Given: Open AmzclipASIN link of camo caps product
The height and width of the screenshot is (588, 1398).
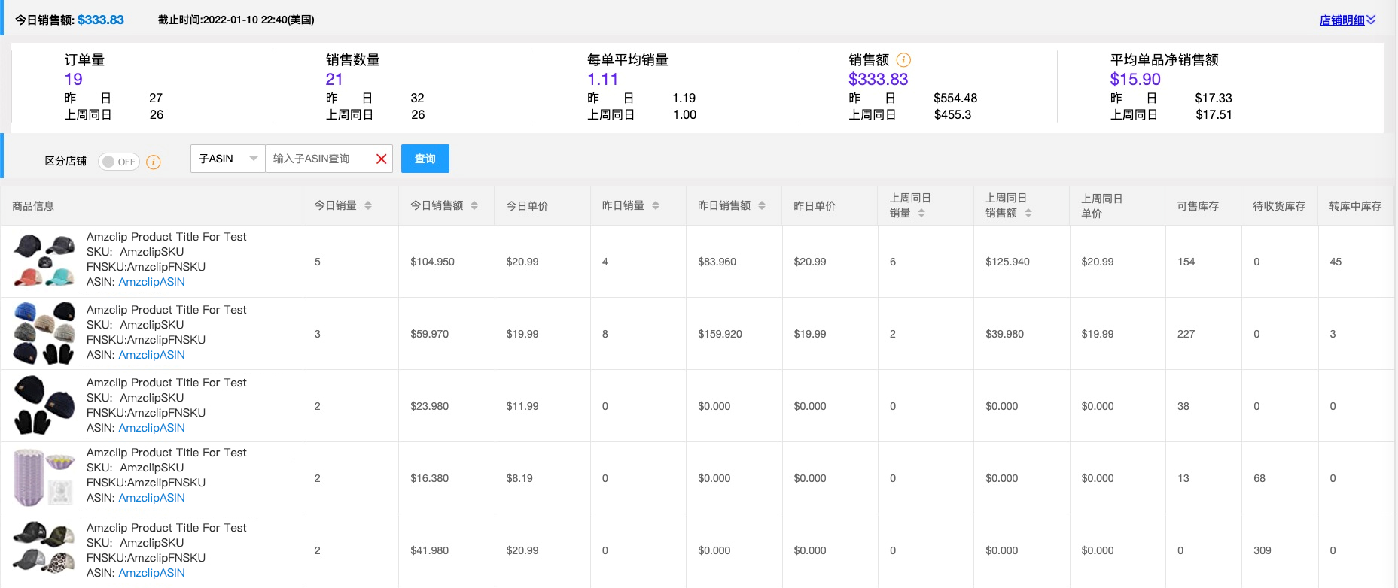Looking at the screenshot, I should (151, 573).
